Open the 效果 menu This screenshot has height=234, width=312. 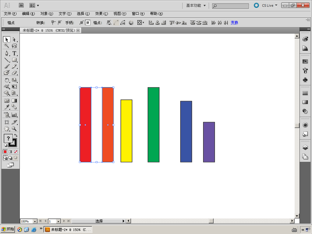coord(101,14)
